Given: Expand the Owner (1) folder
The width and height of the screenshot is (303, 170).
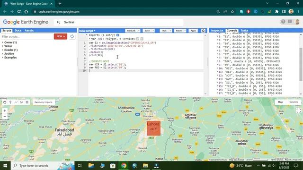Looking at the screenshot, I should click(3, 42).
